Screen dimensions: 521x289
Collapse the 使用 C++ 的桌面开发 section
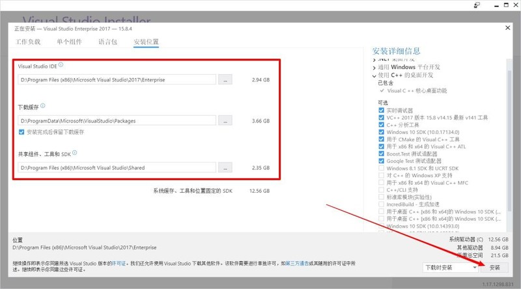pos(374,76)
